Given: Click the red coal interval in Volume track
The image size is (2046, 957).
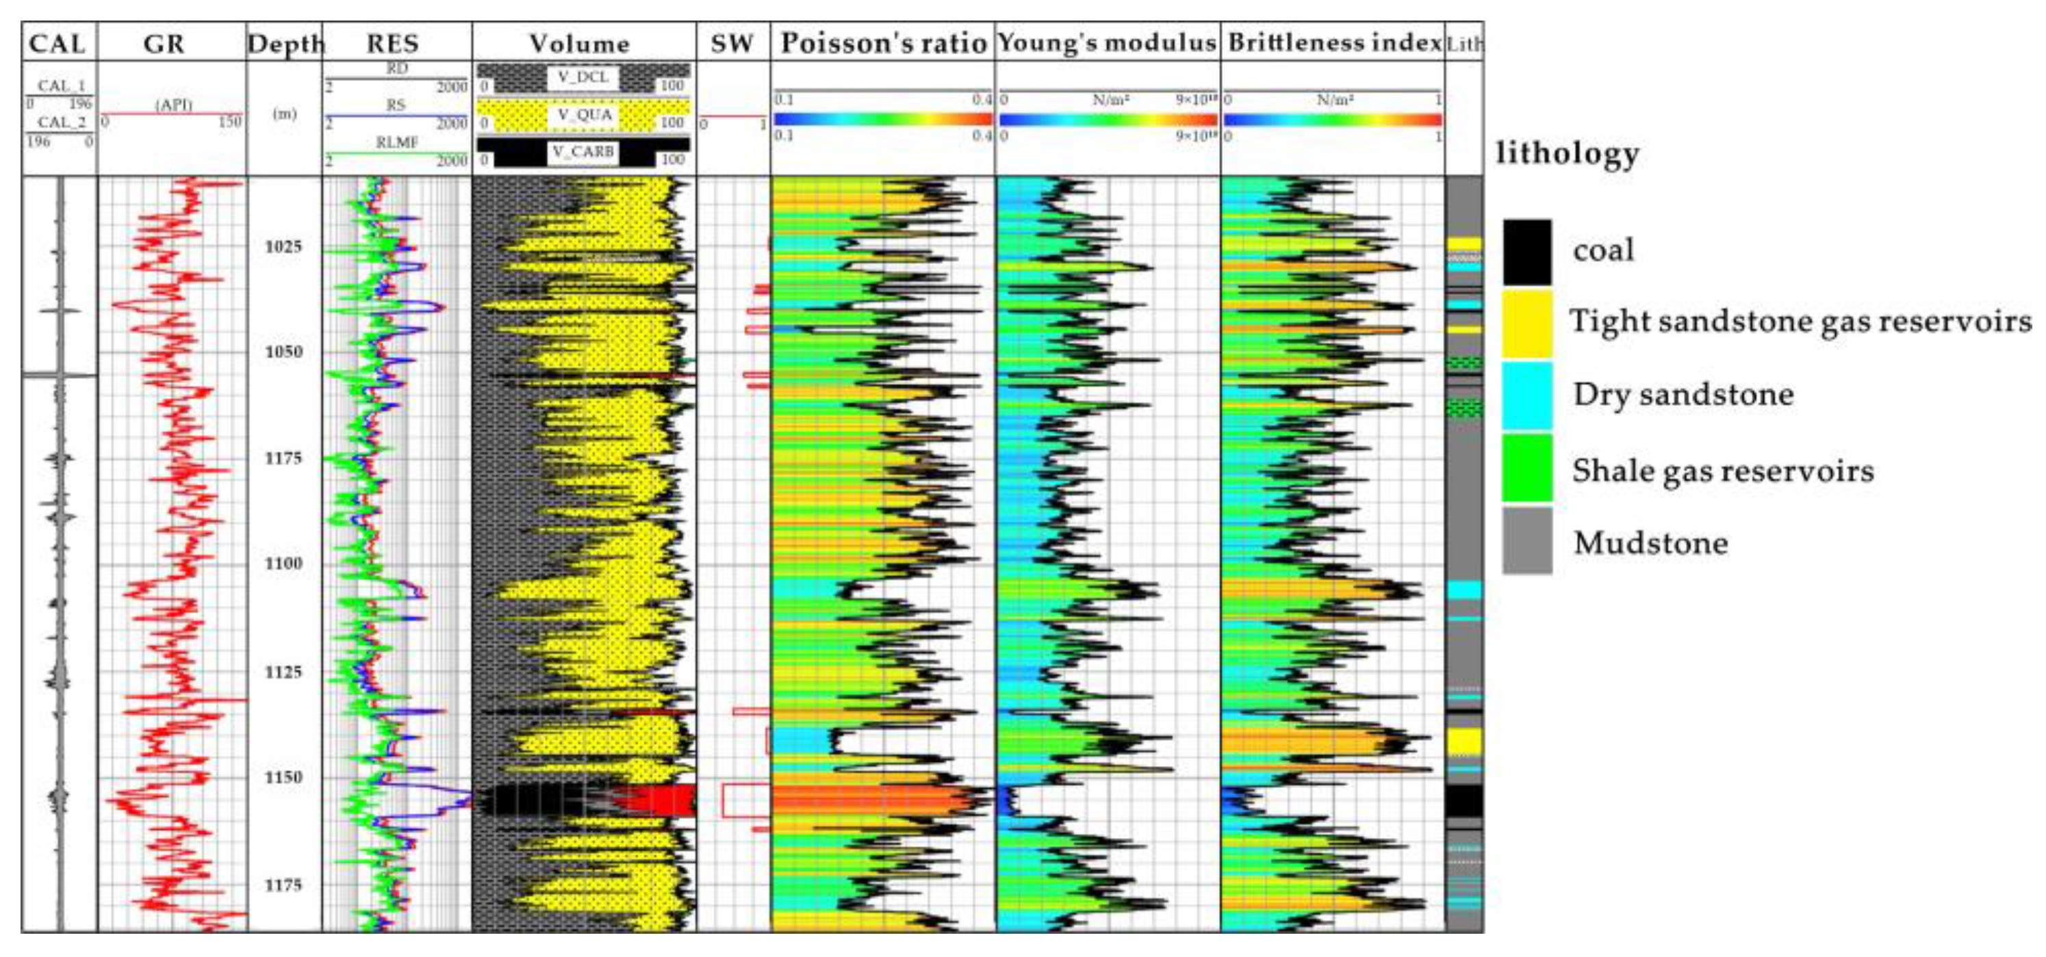Looking at the screenshot, I should tap(658, 800).
